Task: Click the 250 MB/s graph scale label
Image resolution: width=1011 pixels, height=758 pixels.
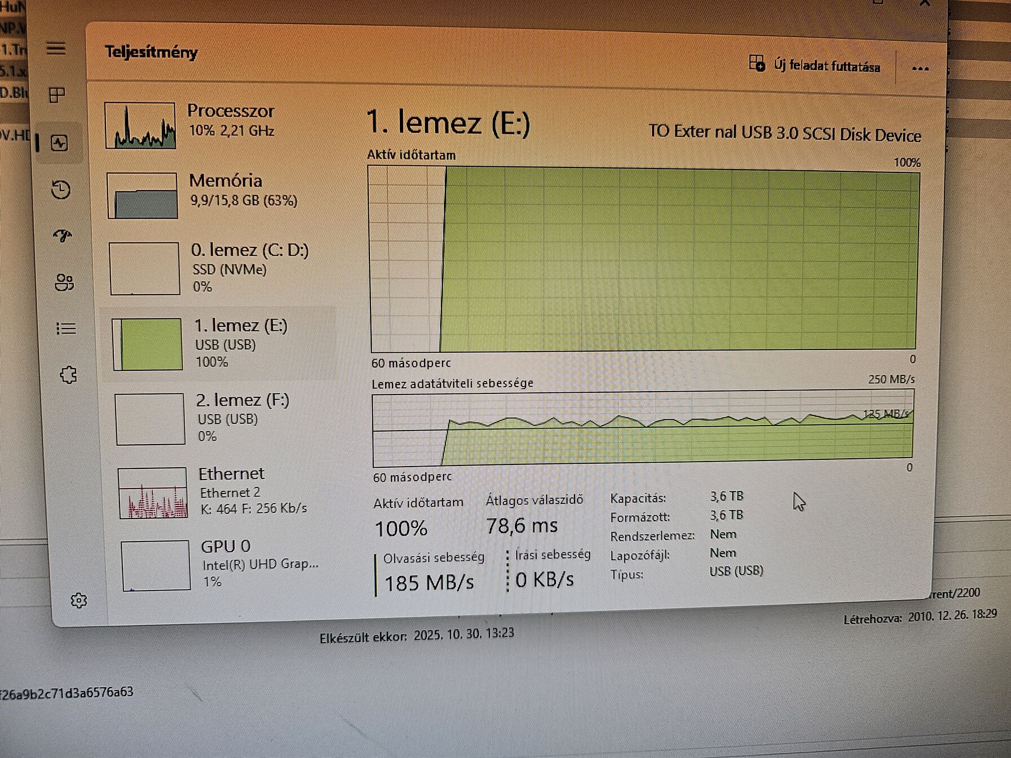Action: (891, 379)
